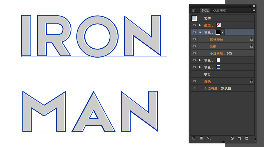Open the 描边 stroke options link

[209, 25]
